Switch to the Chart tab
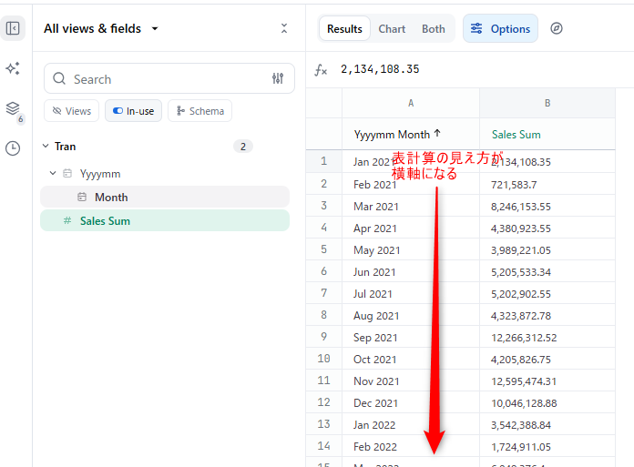Screen dimensions: 634x467 [x=392, y=28]
